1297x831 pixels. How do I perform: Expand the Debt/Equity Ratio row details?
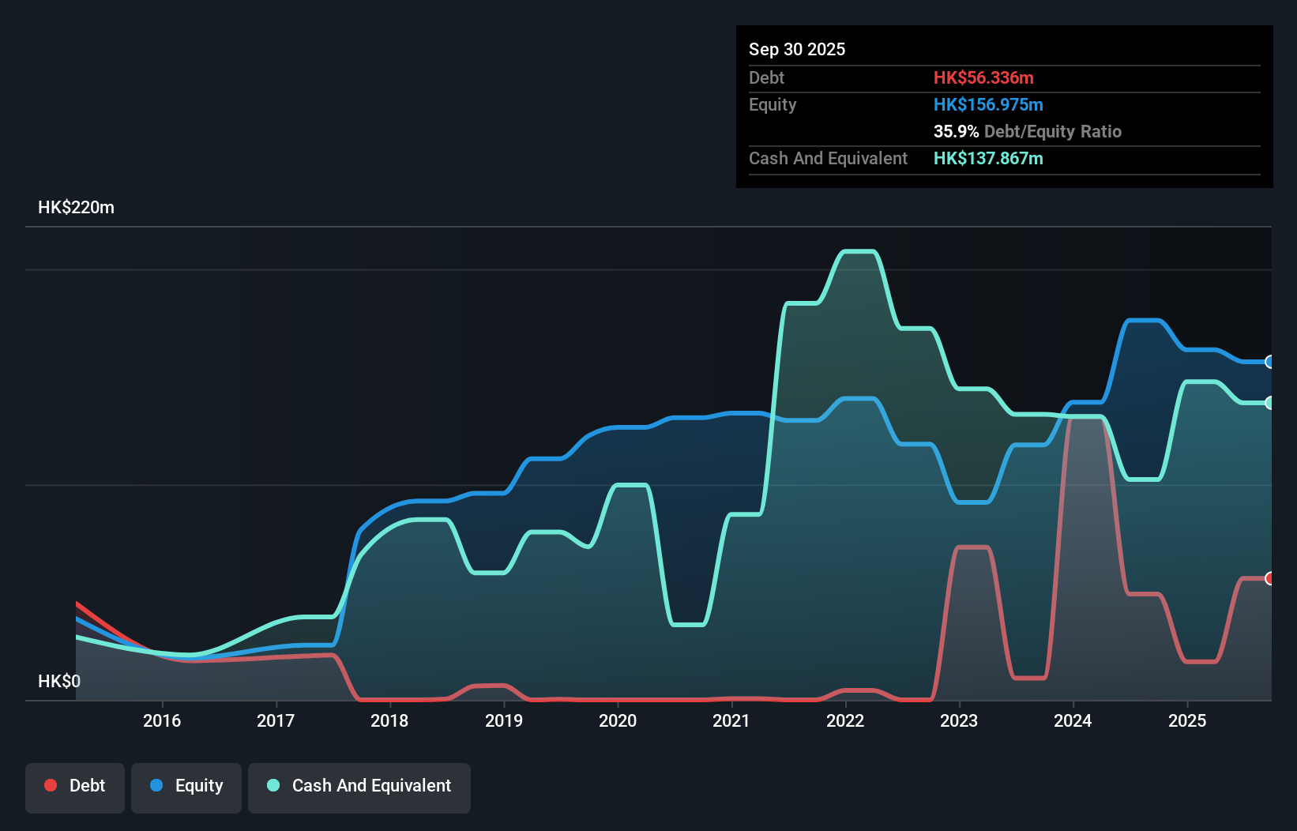[x=1027, y=131]
